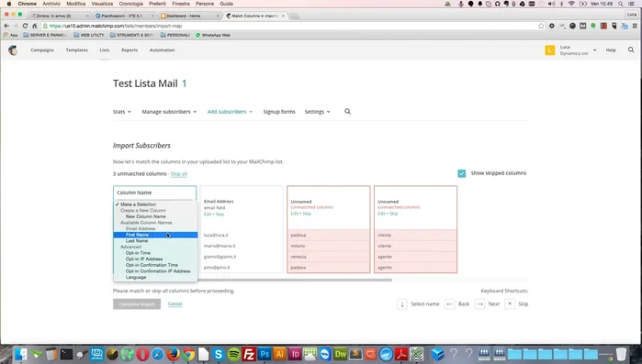Launch InDesign from the dock

coord(295,354)
